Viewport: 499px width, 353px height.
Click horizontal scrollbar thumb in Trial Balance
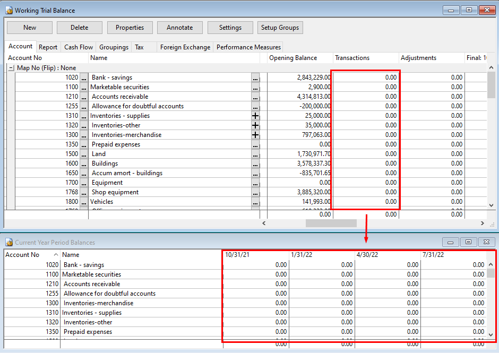click(331, 223)
